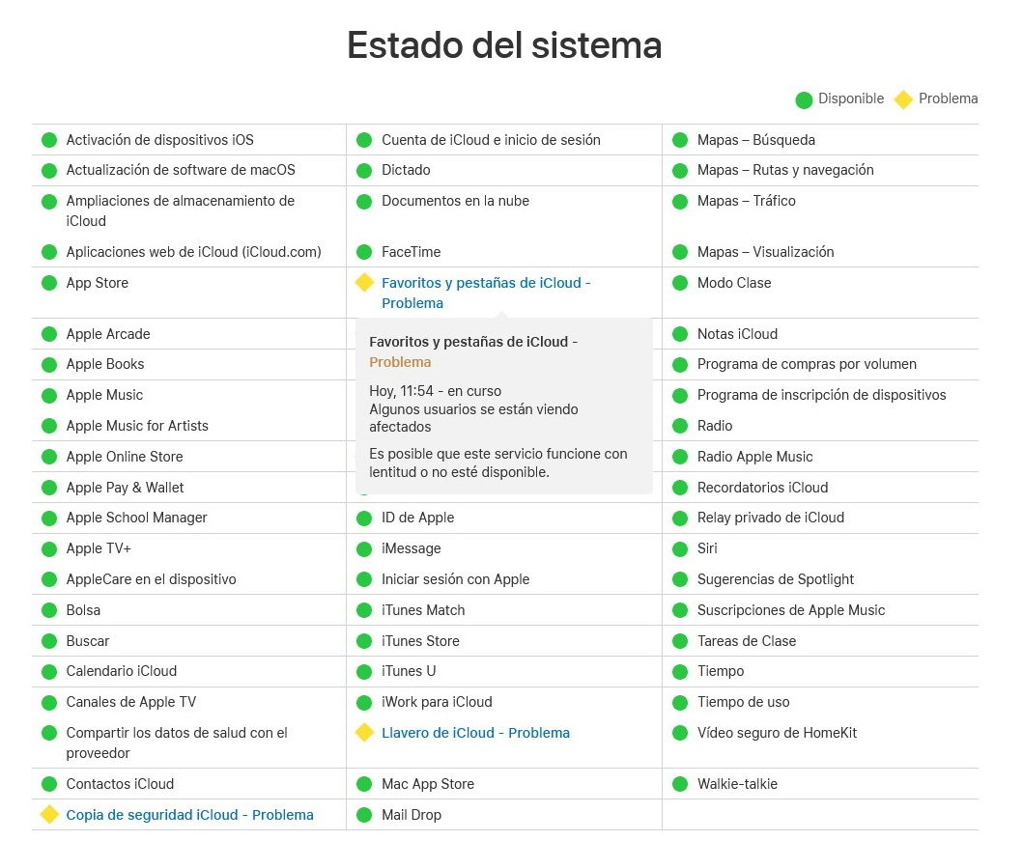Click the green Disponible legend circle

pos(804,99)
